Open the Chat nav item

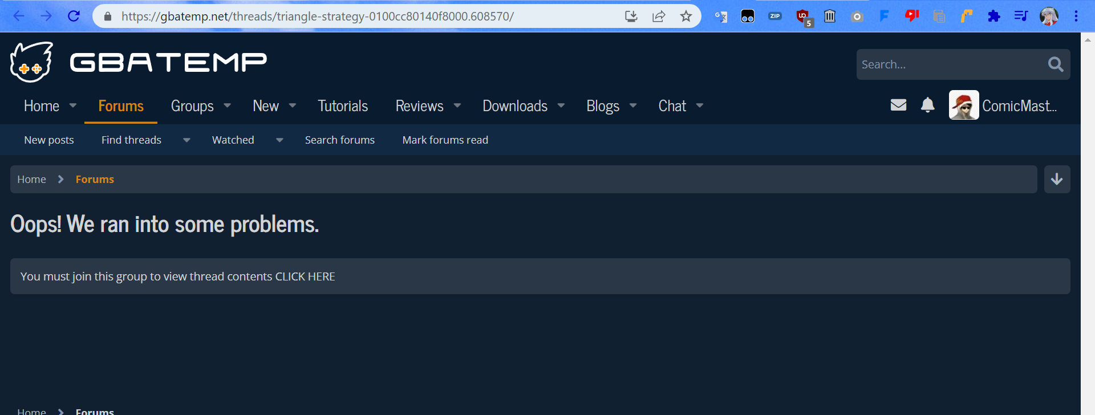[672, 106]
